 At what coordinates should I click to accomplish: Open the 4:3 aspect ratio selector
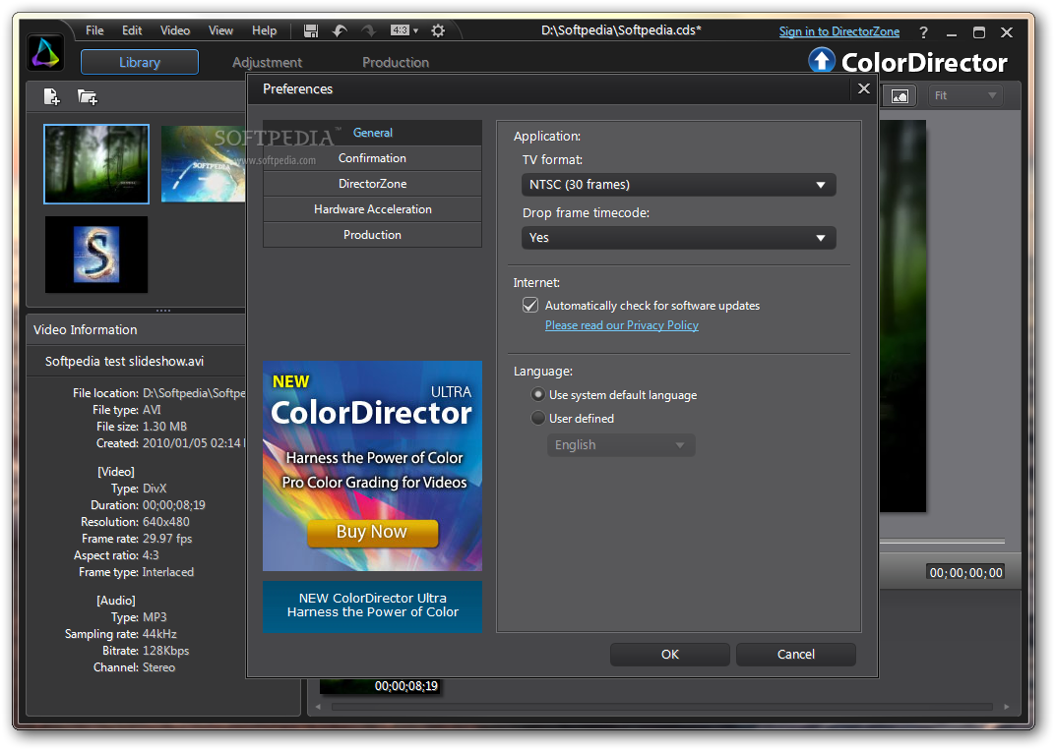point(403,30)
